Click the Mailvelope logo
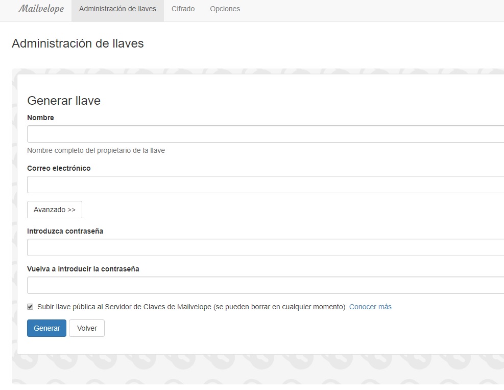 41,9
